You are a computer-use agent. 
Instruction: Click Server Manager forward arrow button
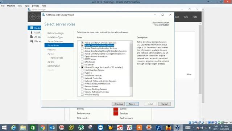point(39,17)
